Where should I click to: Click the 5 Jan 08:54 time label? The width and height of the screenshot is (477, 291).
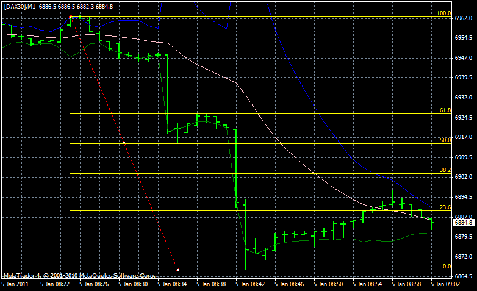[367, 284]
